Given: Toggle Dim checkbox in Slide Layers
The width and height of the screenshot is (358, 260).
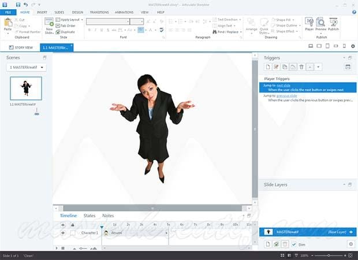Looking at the screenshot, I should tap(294, 244).
